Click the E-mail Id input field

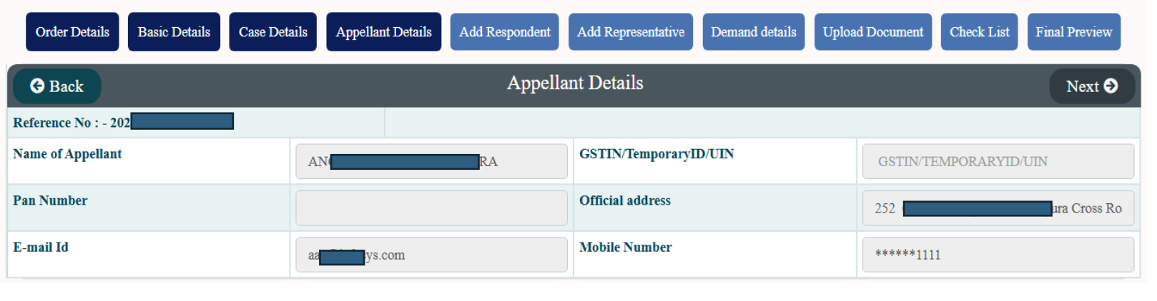tap(431, 255)
